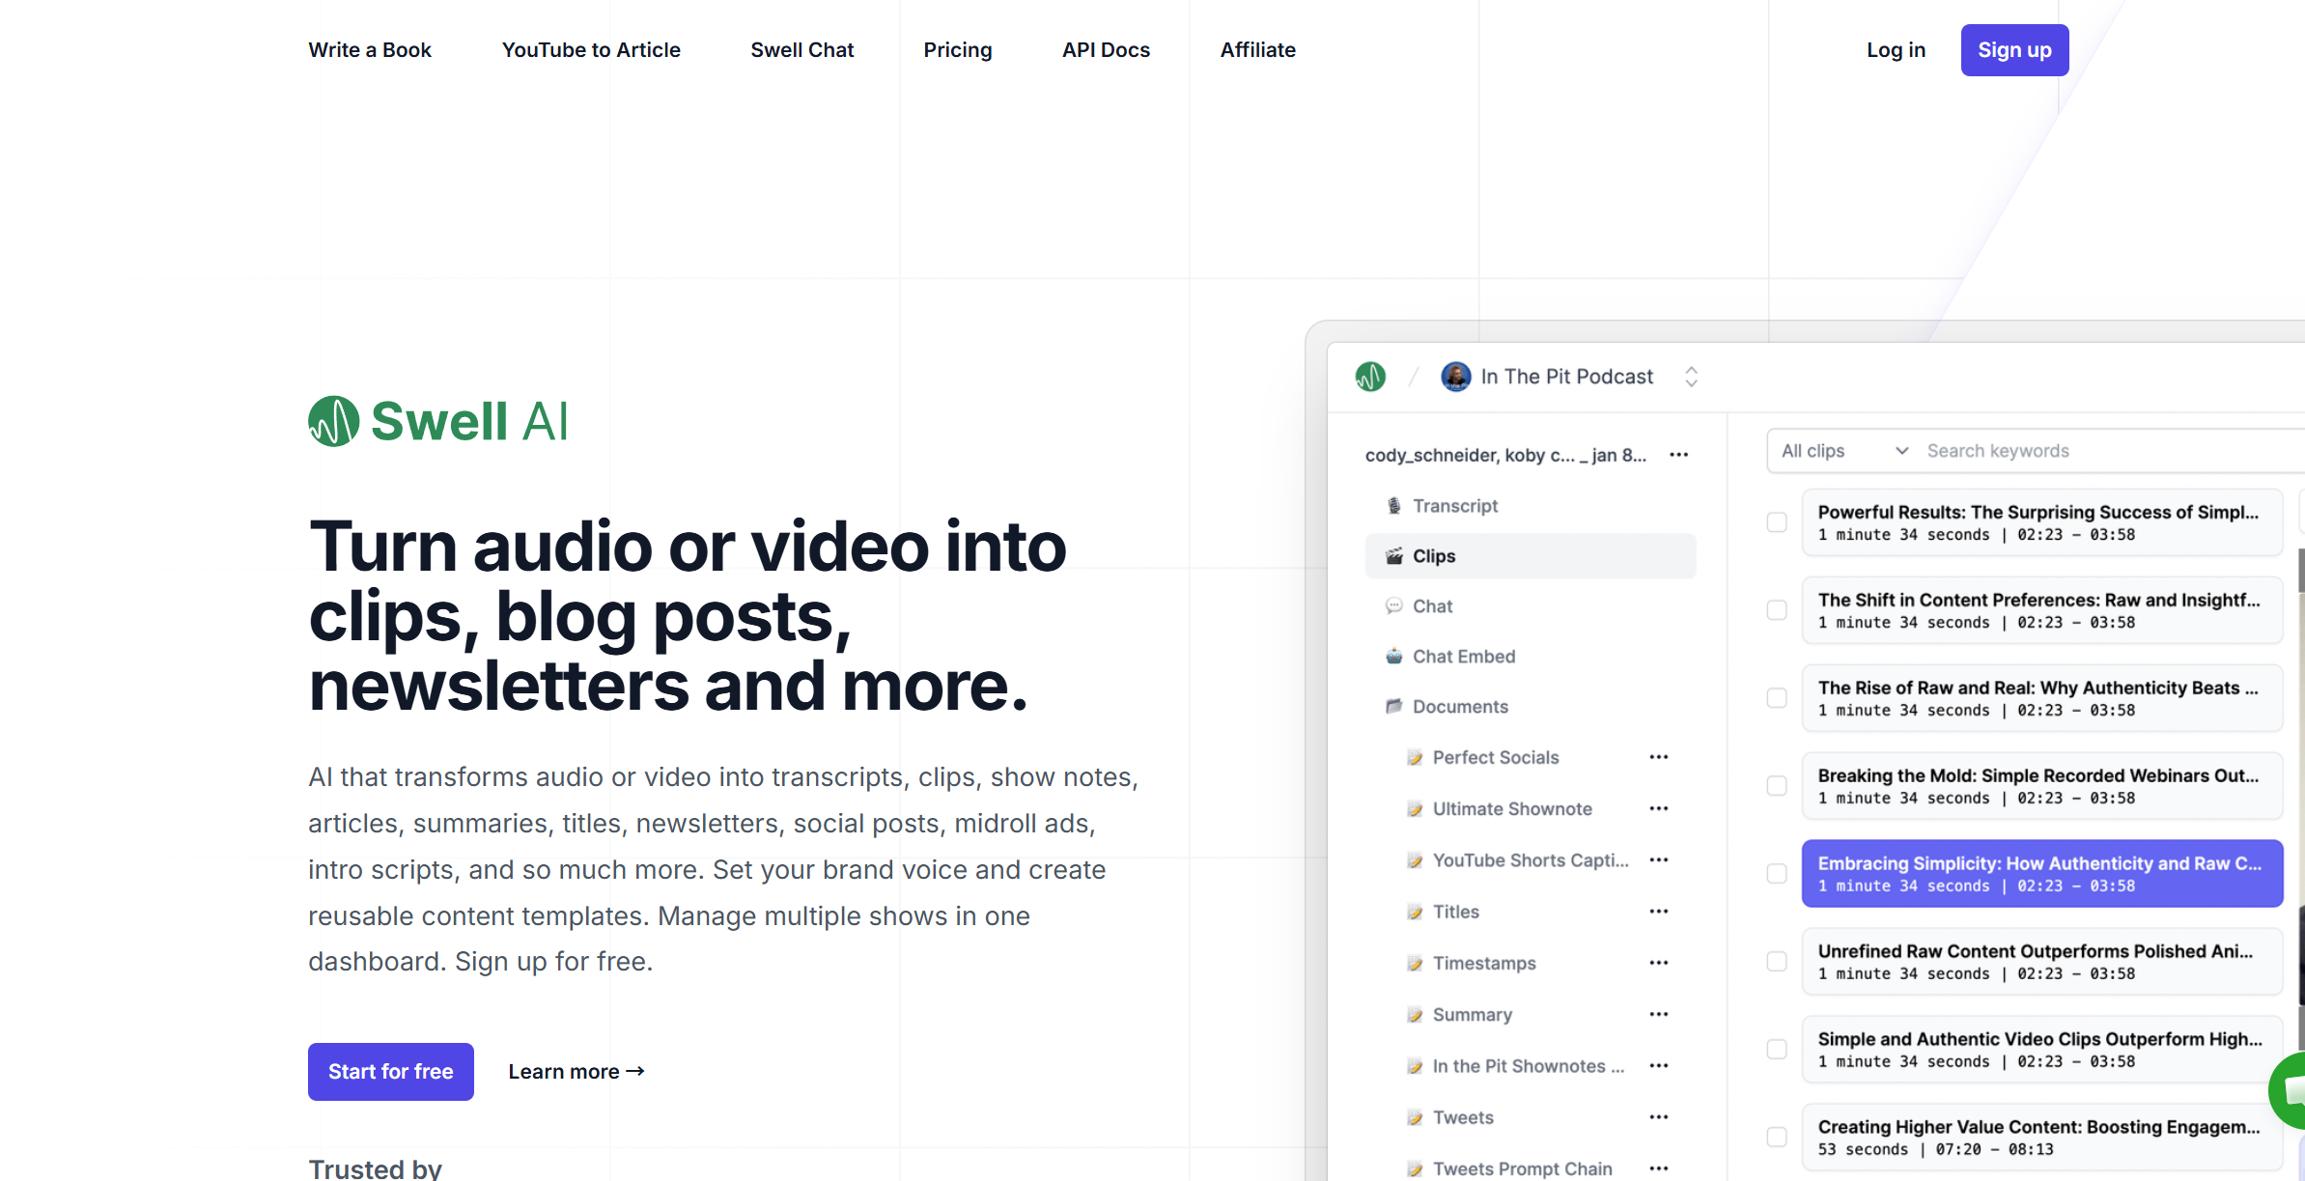Click the Transcript microphone icon
The height and width of the screenshot is (1181, 2305).
click(1393, 506)
